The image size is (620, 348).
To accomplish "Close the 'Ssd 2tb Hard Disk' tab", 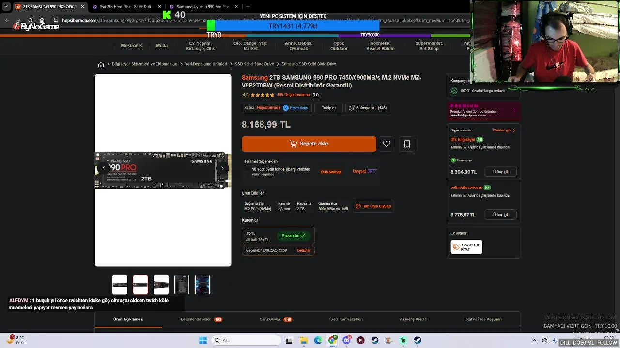I will pos(159,7).
